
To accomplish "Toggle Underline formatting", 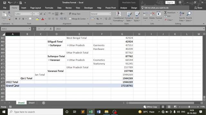I will pyautogui.click(x=23, y=19).
